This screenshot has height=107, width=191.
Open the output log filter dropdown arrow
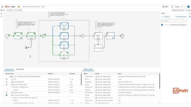point(186,21)
